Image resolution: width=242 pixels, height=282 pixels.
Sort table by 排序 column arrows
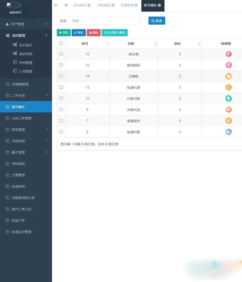pyautogui.click(x=199, y=44)
